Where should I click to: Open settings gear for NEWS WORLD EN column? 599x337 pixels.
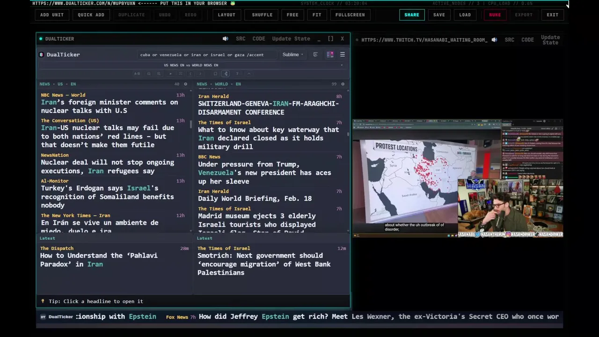click(343, 84)
